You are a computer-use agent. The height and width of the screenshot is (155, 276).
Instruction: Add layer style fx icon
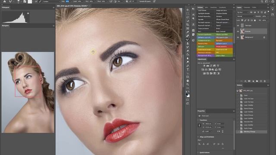245,81
